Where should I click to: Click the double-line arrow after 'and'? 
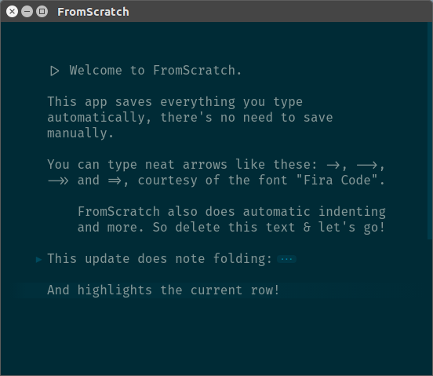pos(115,181)
